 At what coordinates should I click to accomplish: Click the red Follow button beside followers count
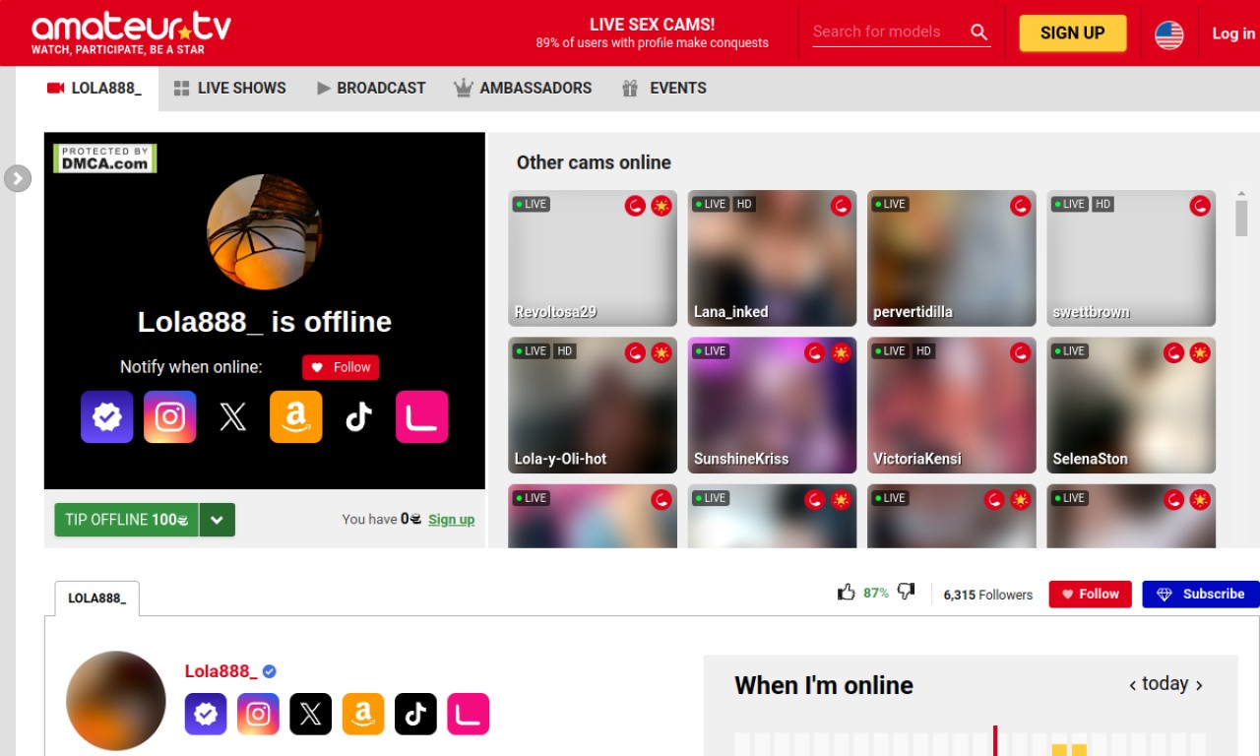coord(1090,594)
